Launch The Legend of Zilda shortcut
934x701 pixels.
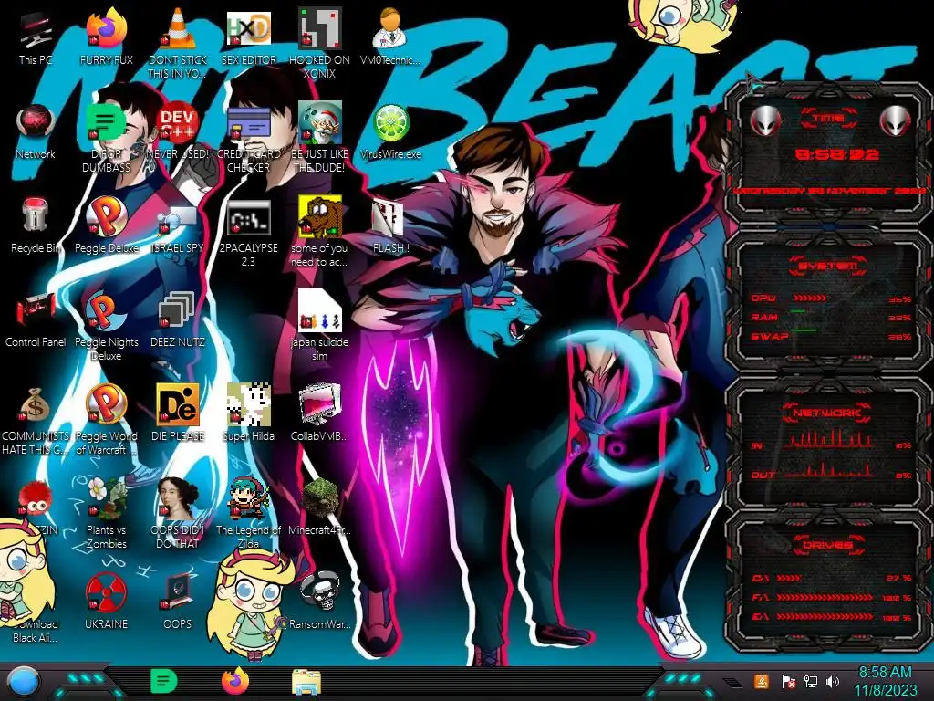tap(248, 514)
